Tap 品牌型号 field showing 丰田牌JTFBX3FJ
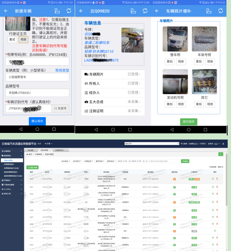The image size is (231, 251). (37, 93)
